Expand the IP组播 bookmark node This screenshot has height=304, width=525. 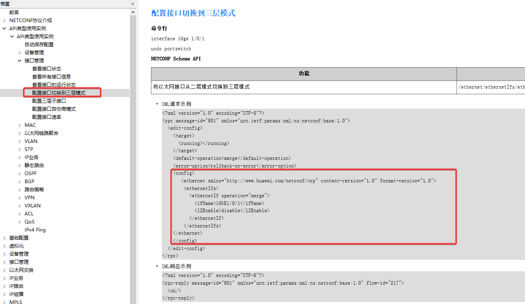(x=4, y=294)
